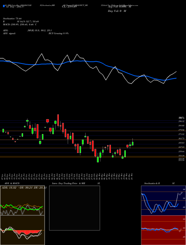
Task: Click the 'Avg Vol: 0.006 M' text
Action: [119, 6]
